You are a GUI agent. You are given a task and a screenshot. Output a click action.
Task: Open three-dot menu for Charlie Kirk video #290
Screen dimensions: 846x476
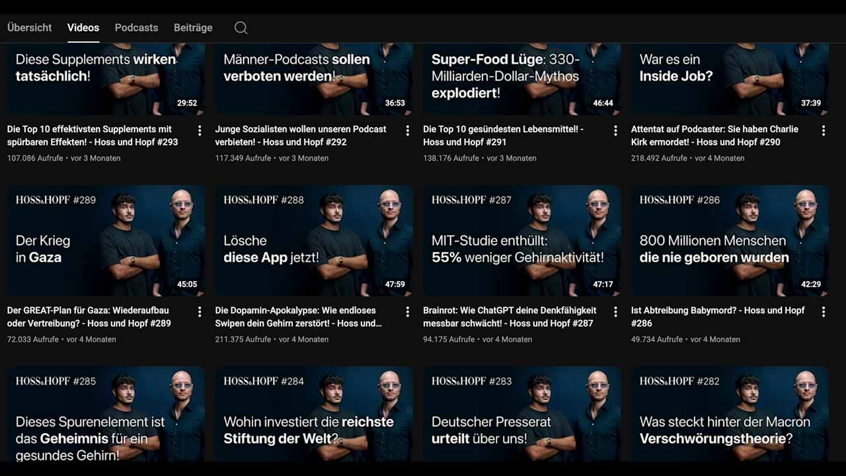824,131
